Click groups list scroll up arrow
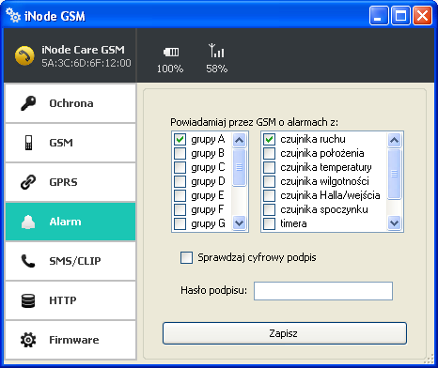The height and width of the screenshot is (368, 438). 240,140
